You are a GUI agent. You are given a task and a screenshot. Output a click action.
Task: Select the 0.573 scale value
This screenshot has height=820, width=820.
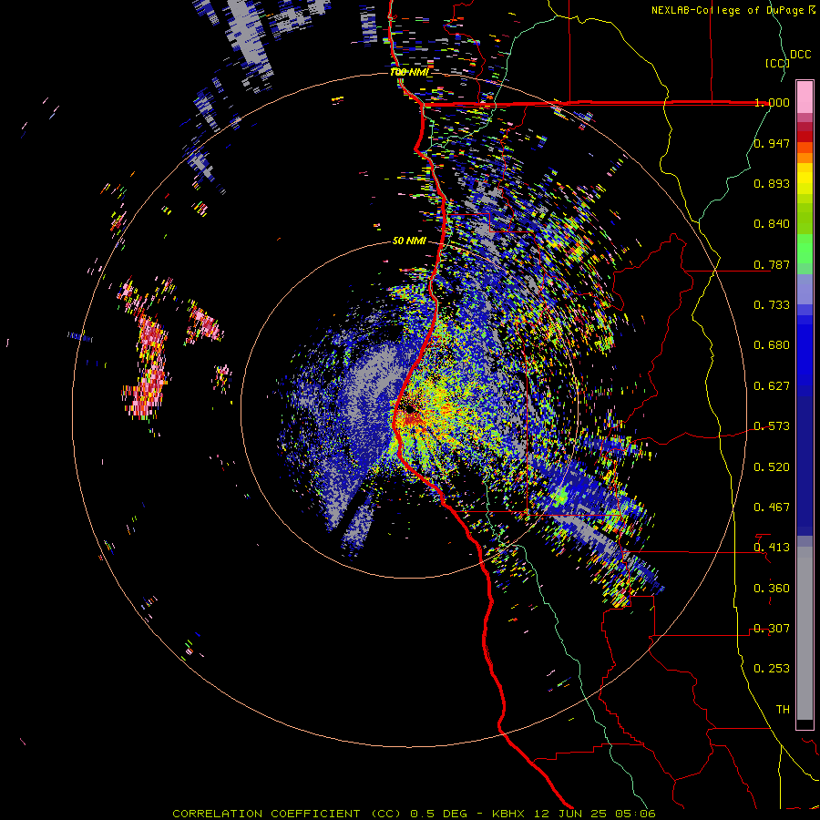(772, 426)
